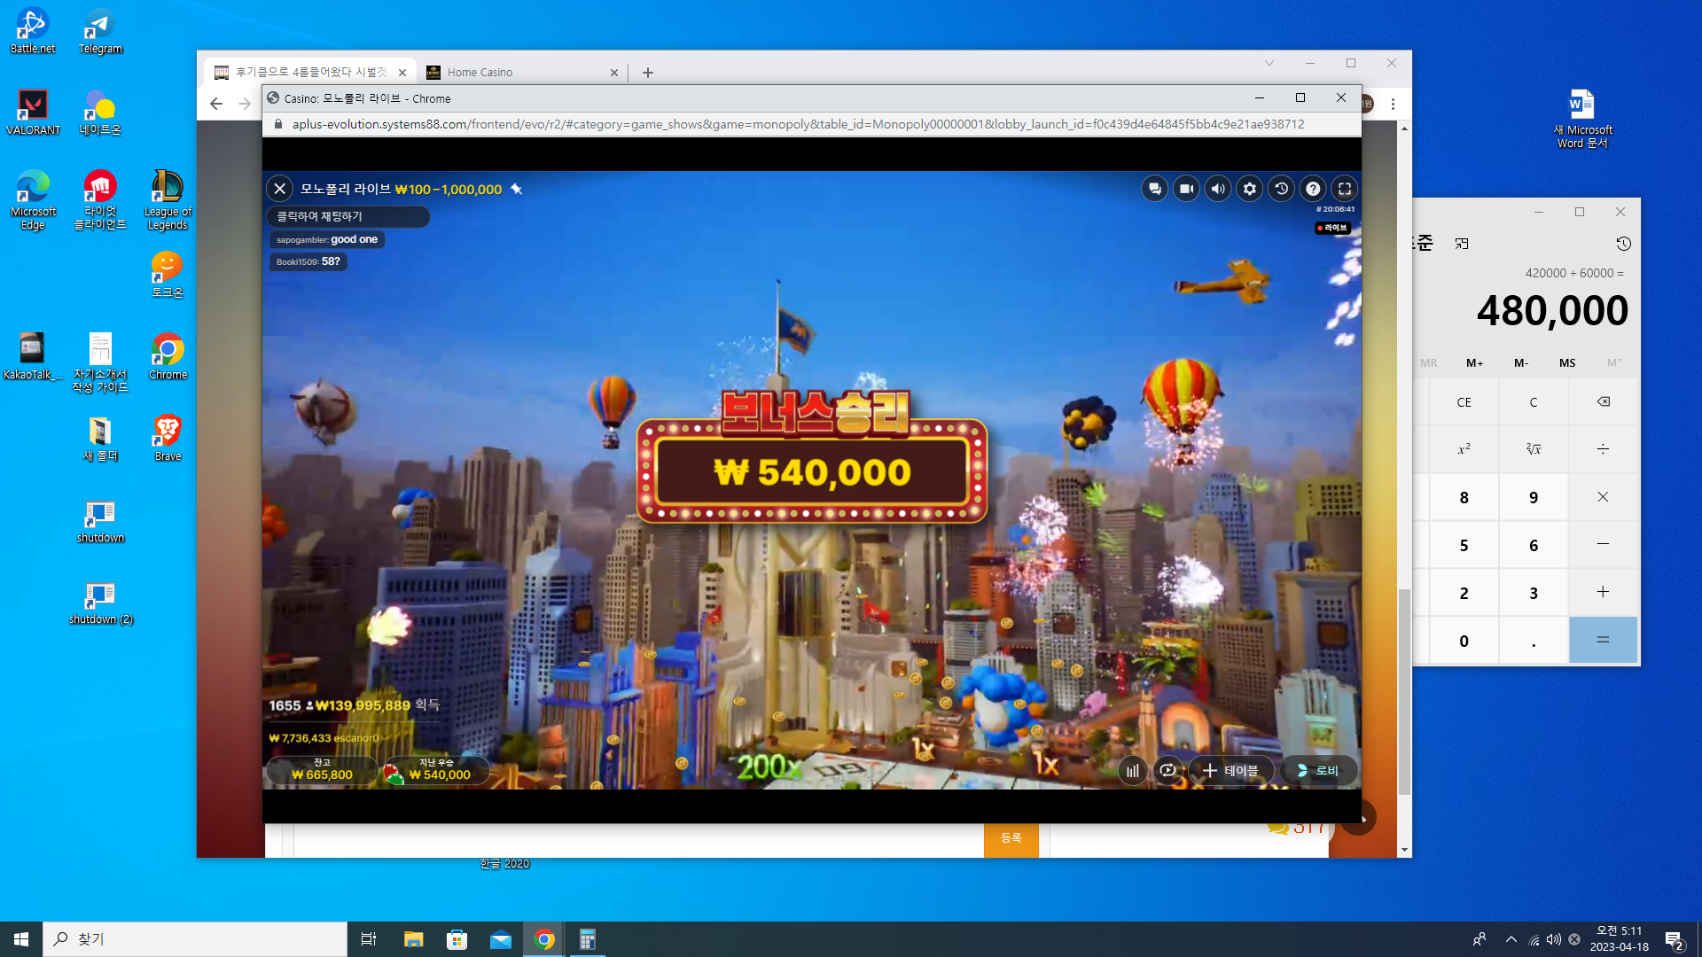Click the orange '등록' submit button
Viewport: 1702px width, 957px height.
pos(1011,838)
